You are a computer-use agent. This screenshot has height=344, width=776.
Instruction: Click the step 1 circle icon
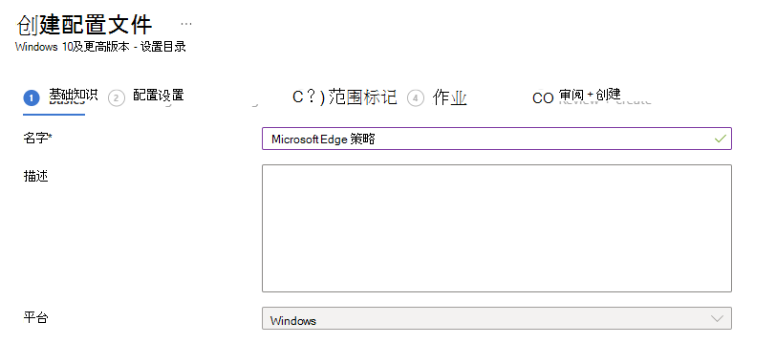click(32, 98)
